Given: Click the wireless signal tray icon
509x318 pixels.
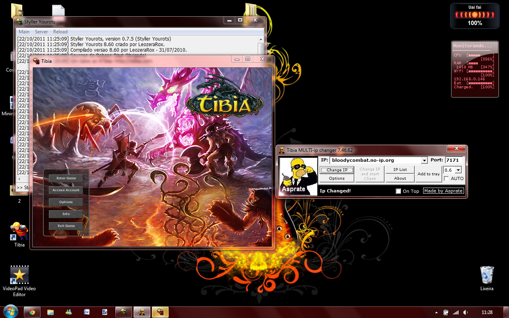Looking at the screenshot, I should coord(456,312).
